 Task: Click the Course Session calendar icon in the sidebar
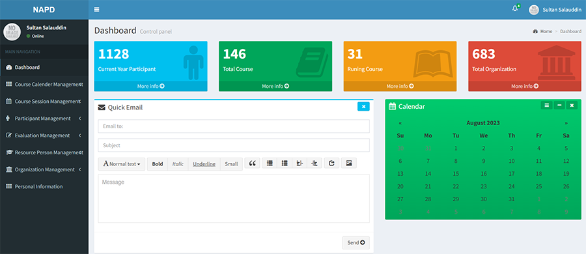click(9, 102)
